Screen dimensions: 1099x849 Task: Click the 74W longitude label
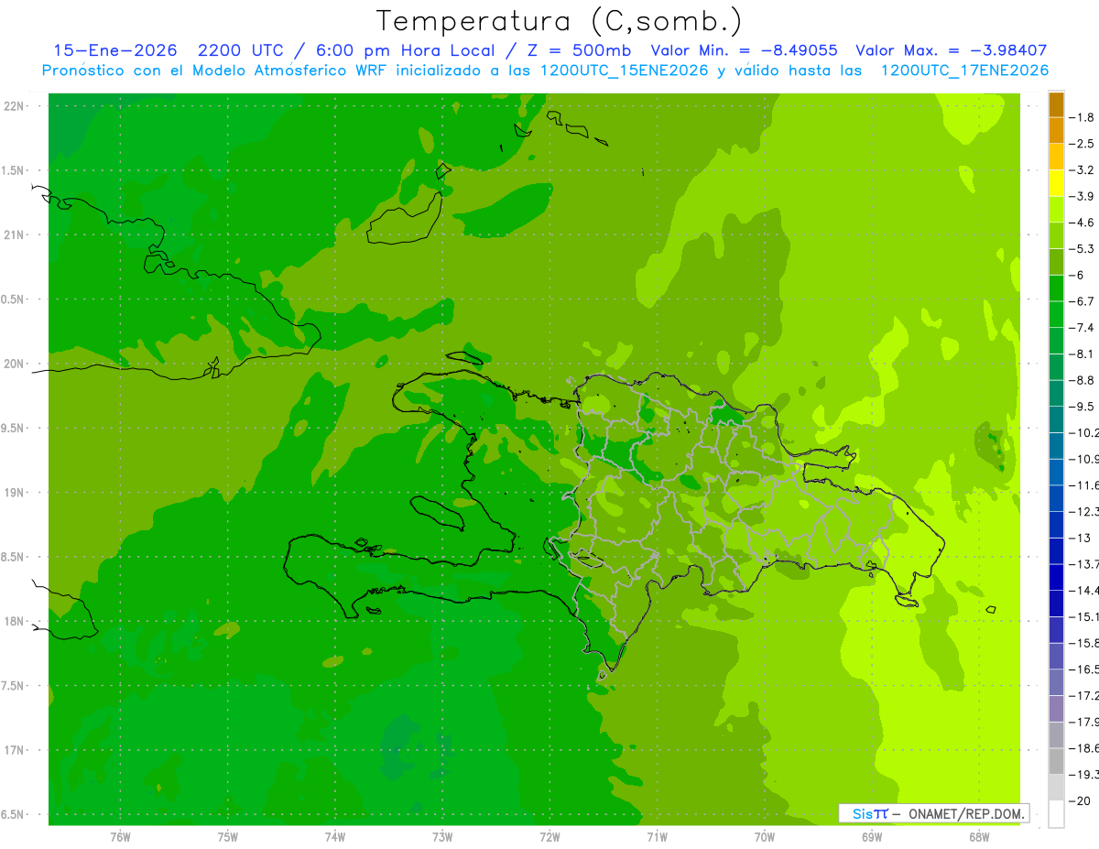335,837
